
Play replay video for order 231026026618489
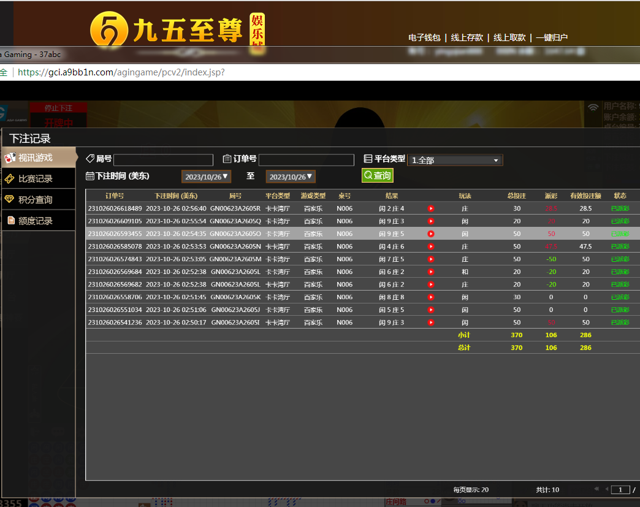(430, 208)
